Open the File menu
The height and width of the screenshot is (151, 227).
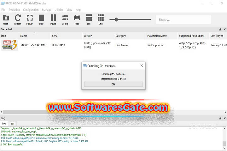point(3,10)
